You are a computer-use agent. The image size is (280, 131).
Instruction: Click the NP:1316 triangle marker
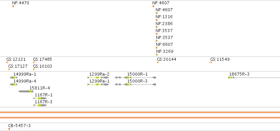[156, 20]
